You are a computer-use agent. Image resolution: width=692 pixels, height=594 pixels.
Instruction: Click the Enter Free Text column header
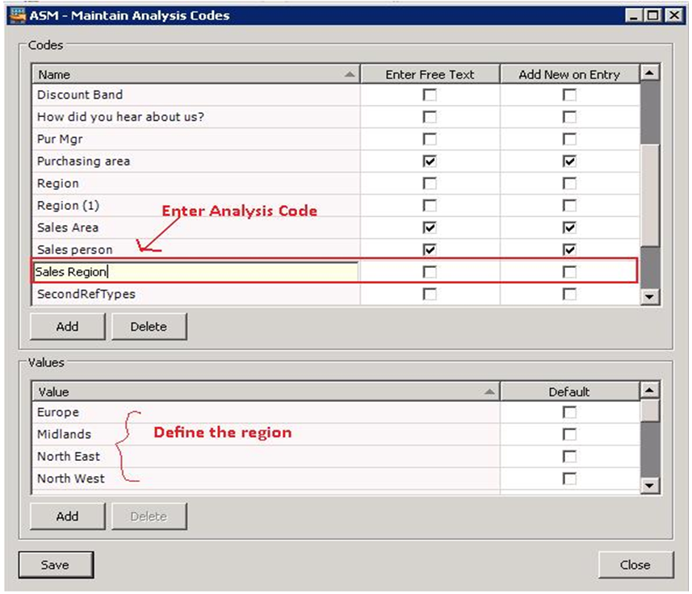(x=430, y=74)
